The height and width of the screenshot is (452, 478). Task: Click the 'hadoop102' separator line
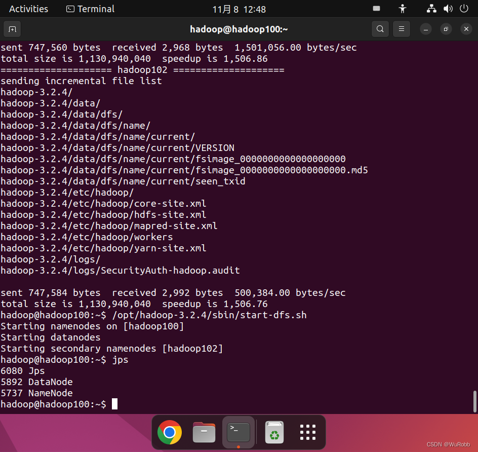142,70
